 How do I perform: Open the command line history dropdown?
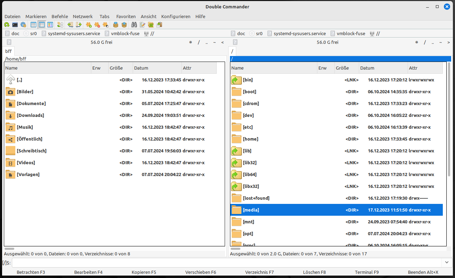(447, 262)
